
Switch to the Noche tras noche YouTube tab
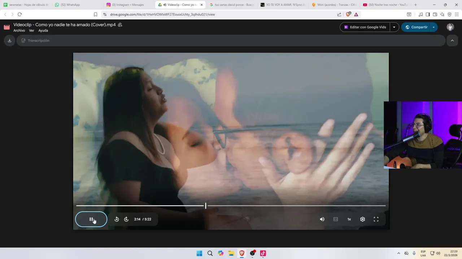coord(386,5)
